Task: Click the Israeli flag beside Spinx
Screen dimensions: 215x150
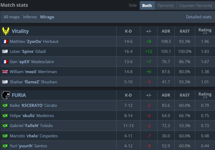Action: coord(5,52)
